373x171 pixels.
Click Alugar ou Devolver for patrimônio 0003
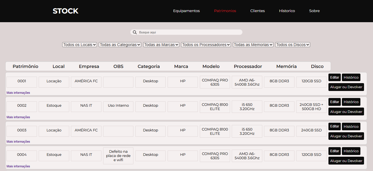coord(346,136)
